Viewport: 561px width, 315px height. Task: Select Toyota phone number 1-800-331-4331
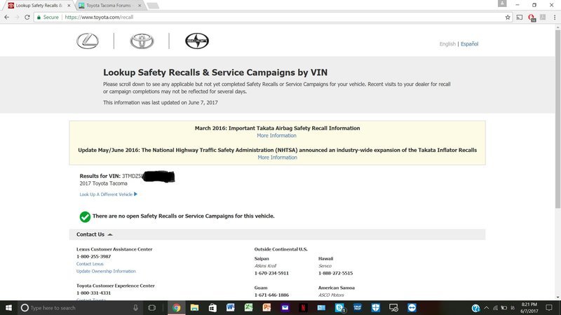pos(94,293)
